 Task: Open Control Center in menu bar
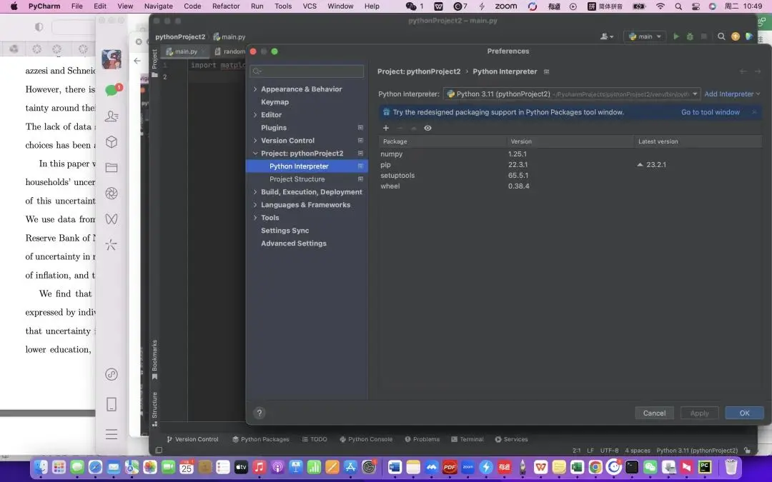pyautogui.click(x=696, y=6)
